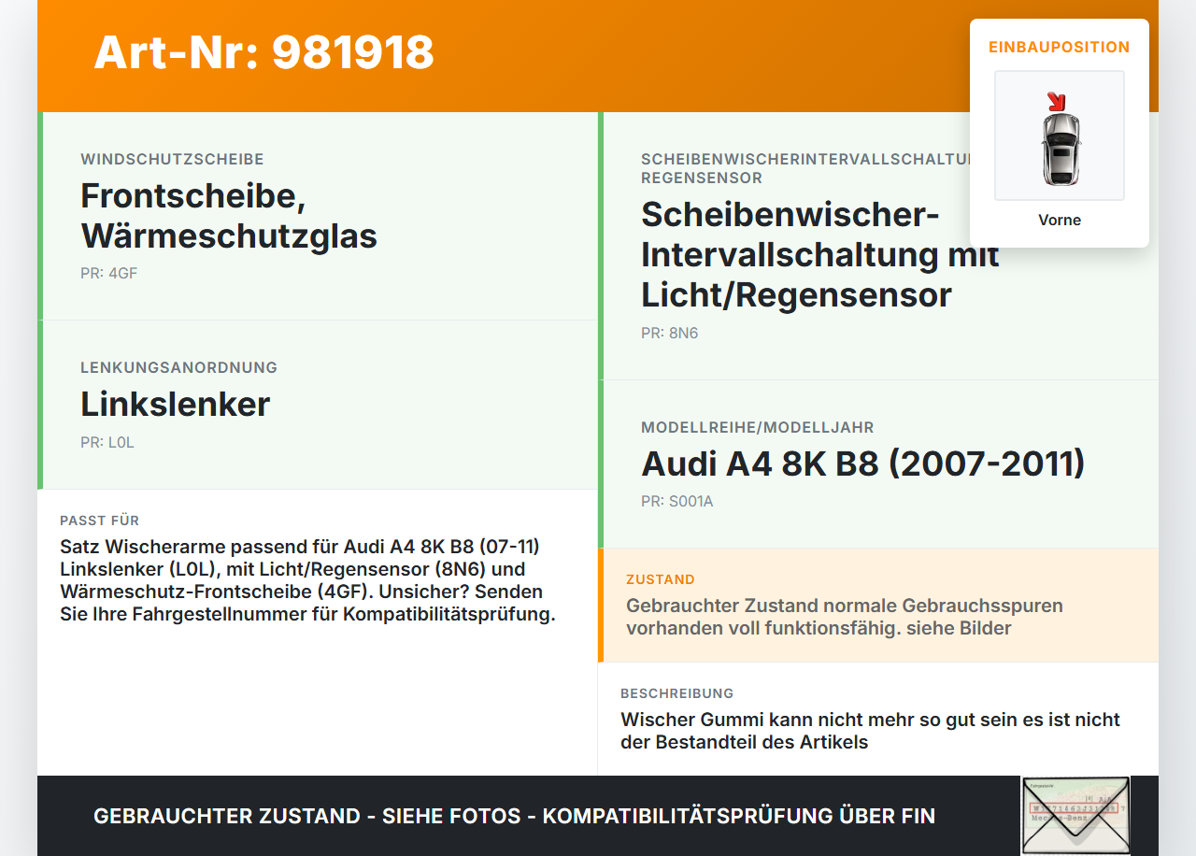Click the Art-Nr: 981918 title
This screenshot has width=1196, height=856.
(263, 53)
